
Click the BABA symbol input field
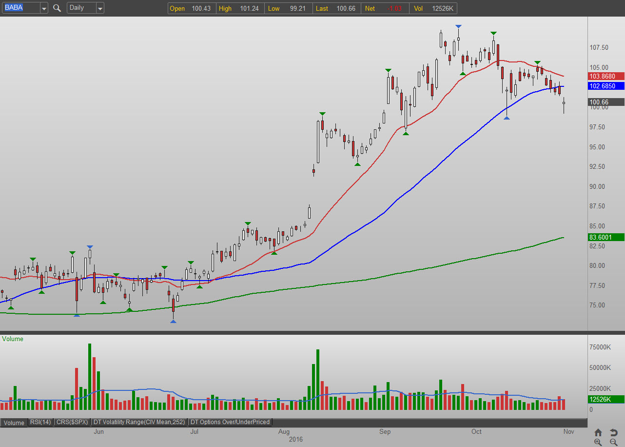pyautogui.click(x=21, y=8)
